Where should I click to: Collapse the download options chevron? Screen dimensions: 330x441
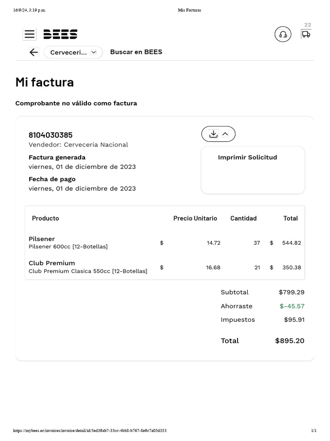[226, 134]
